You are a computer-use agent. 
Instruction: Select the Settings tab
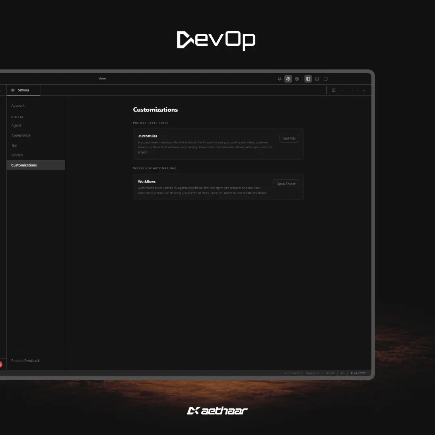click(x=23, y=90)
